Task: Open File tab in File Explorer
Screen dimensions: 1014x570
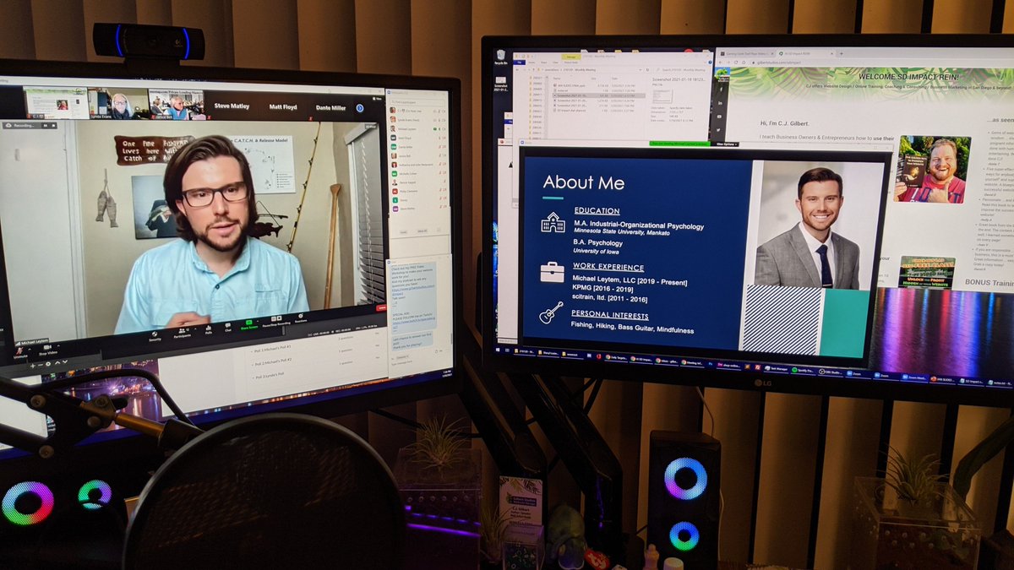Action: click(519, 62)
